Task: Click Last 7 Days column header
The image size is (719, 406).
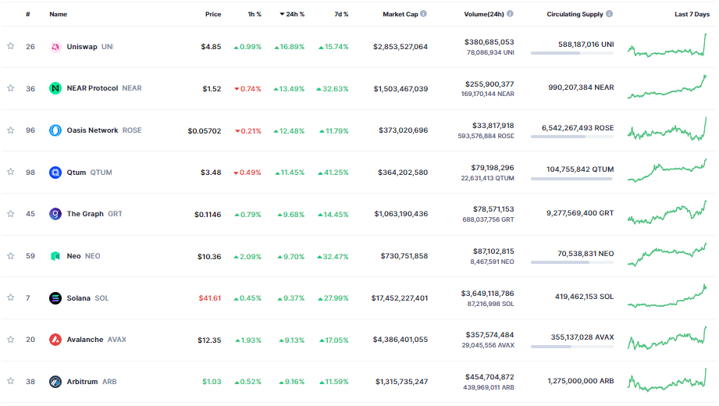Action: pyautogui.click(x=692, y=14)
